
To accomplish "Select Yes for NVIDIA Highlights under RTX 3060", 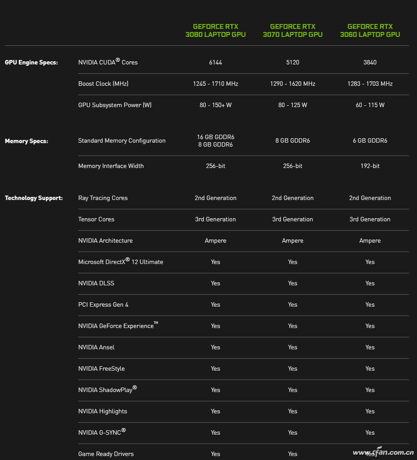I will (x=370, y=411).
